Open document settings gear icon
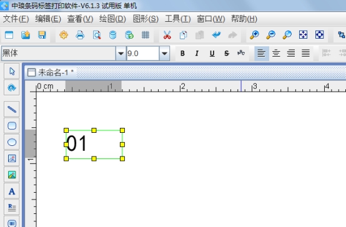Screen dimensions: 346x227 [64, 35]
